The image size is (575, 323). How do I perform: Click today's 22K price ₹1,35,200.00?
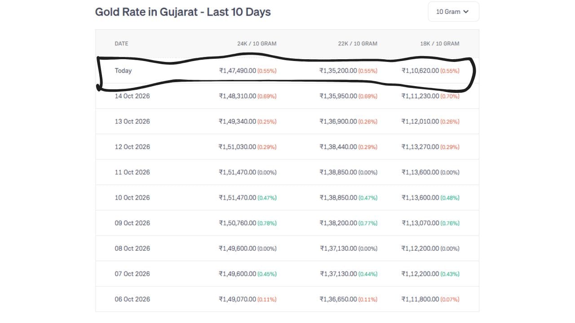click(338, 70)
